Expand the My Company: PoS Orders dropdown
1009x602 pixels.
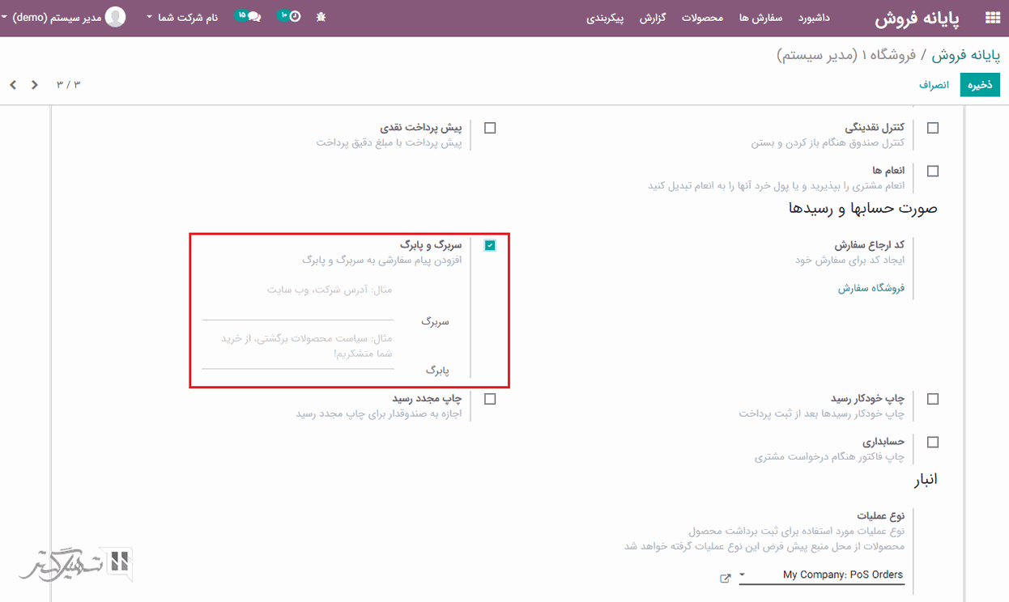point(822,574)
